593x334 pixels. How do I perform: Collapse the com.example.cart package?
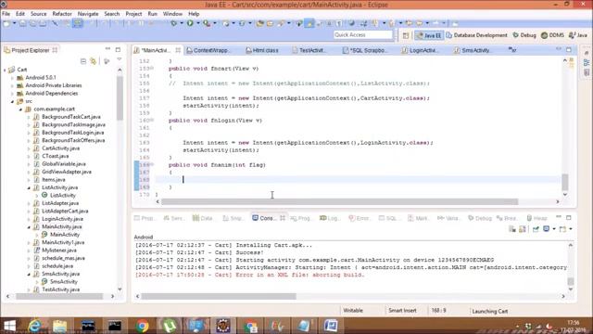(20, 109)
